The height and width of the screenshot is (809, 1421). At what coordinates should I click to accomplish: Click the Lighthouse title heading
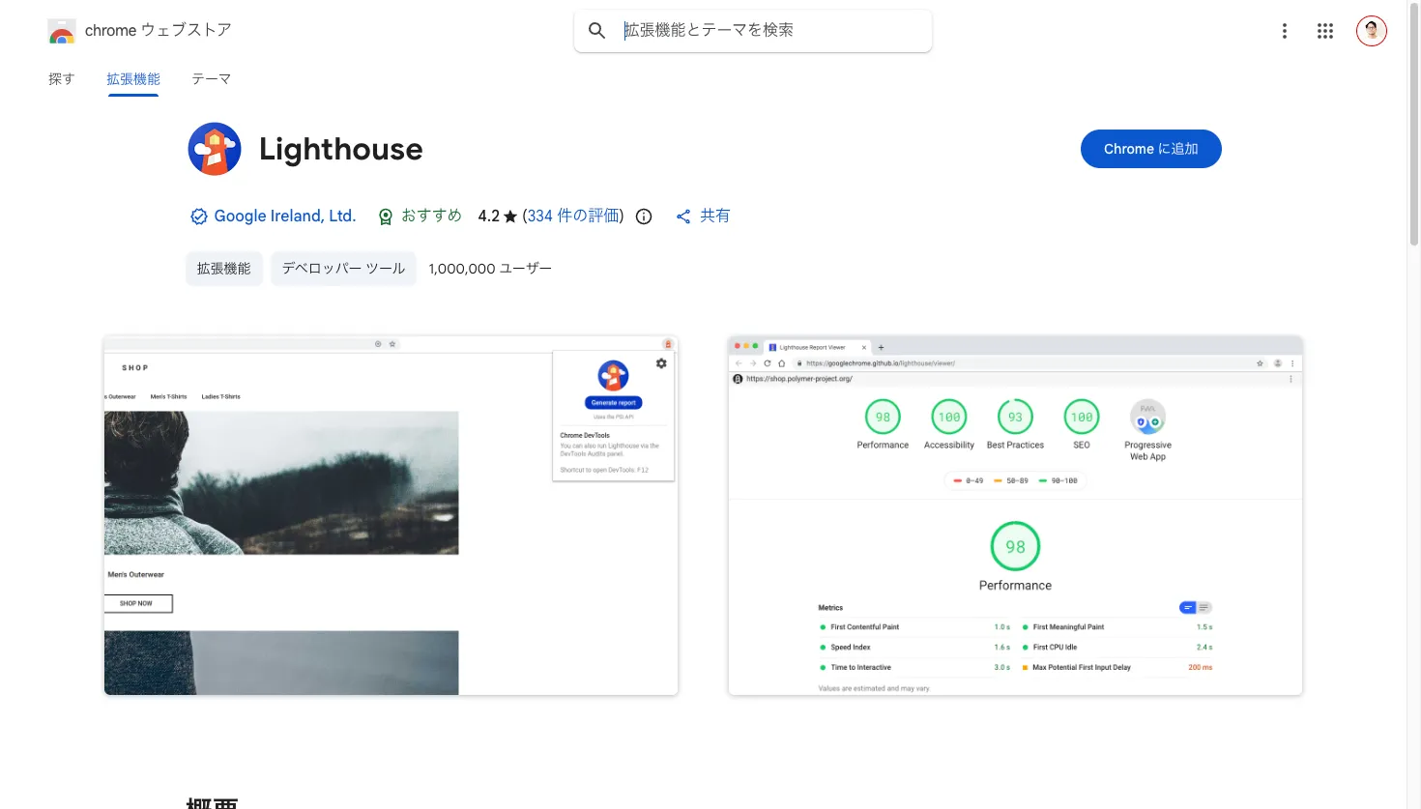341,149
